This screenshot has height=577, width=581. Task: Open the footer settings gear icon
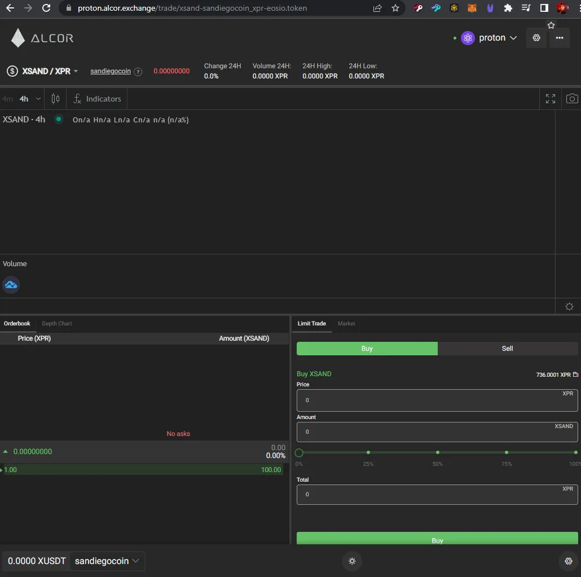pyautogui.click(x=569, y=561)
